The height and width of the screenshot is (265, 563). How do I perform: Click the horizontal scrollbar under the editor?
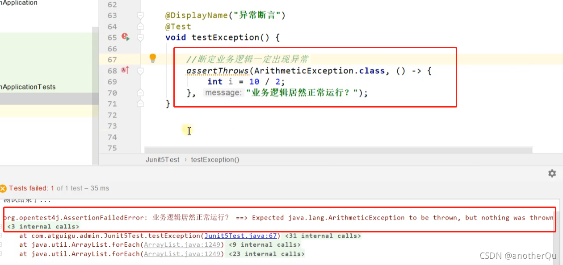coord(339,149)
